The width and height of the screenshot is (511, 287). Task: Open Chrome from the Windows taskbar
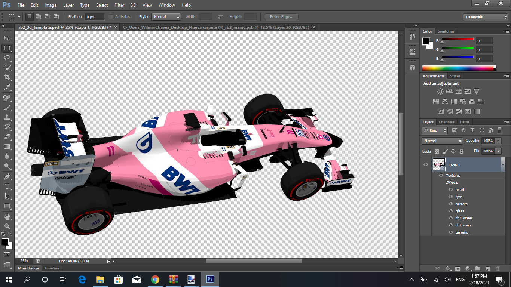pyautogui.click(x=155, y=279)
